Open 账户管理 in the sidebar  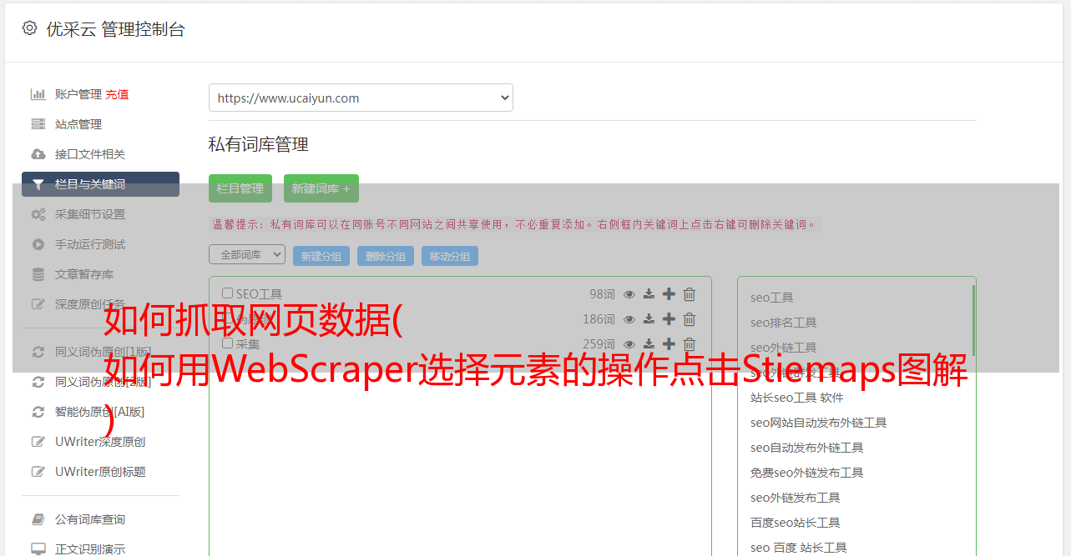78,94
